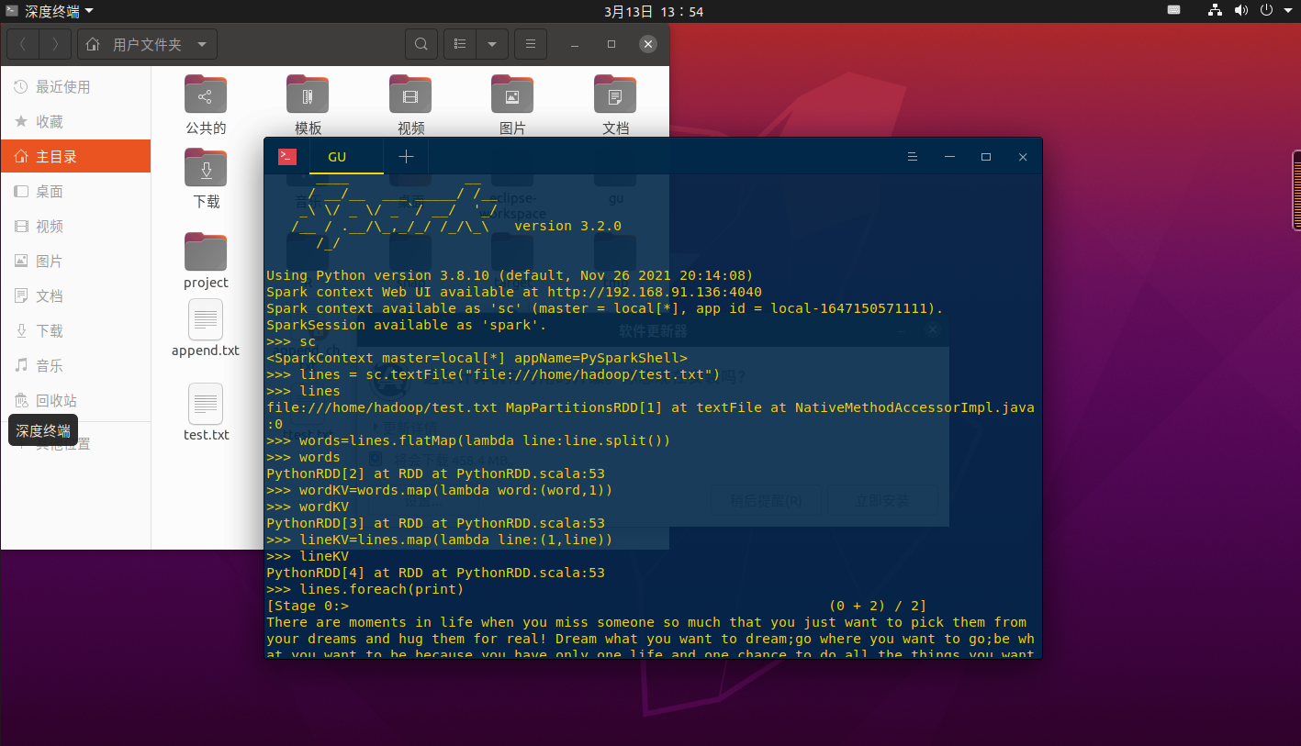Image resolution: width=1301 pixels, height=746 pixels.
Task: Minimize the terminal window
Action: [949, 157]
